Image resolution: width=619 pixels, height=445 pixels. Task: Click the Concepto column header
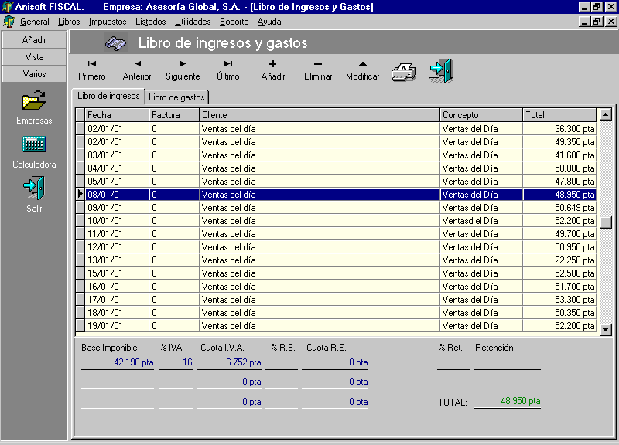(x=481, y=115)
